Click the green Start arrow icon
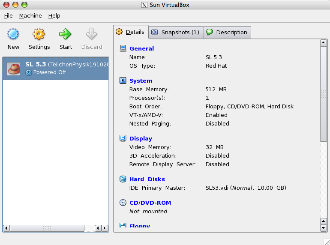Image resolution: width=330 pixels, height=245 pixels. click(65, 34)
